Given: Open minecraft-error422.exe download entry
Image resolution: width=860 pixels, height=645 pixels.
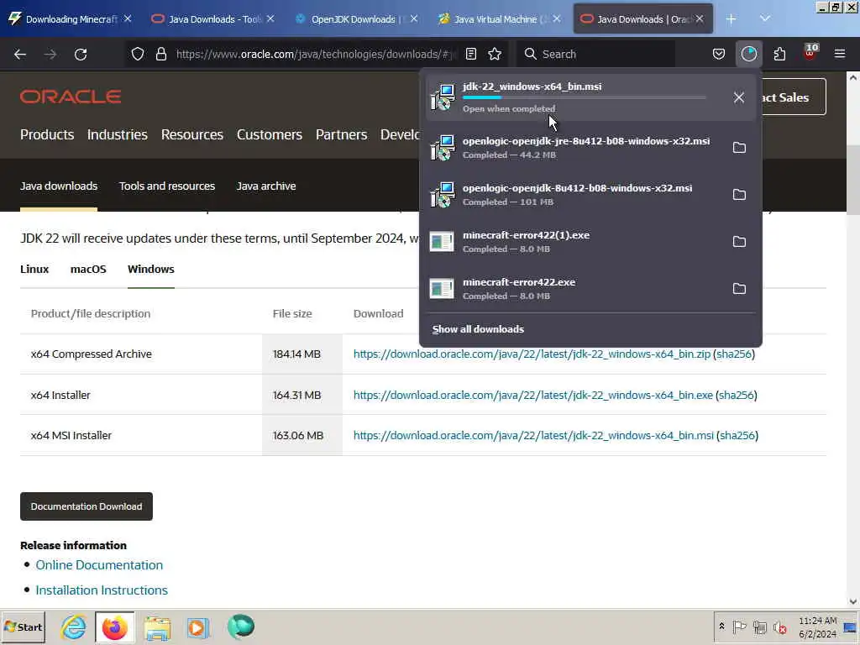Looking at the screenshot, I should click(x=576, y=289).
